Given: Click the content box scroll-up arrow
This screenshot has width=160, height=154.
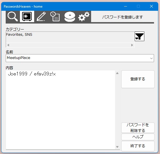Looking at the screenshot, I should click(x=117, y=73).
